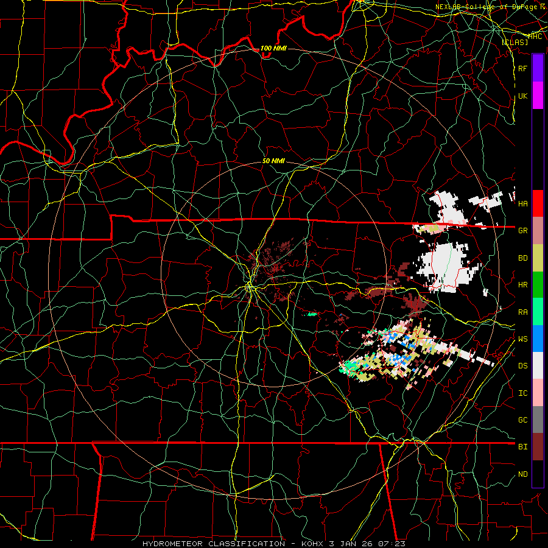Click the RF legend label

(522, 68)
